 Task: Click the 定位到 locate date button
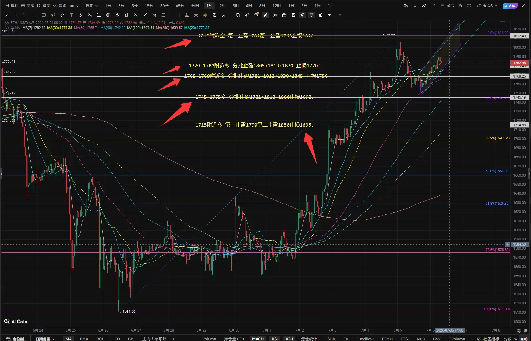[16, 339]
